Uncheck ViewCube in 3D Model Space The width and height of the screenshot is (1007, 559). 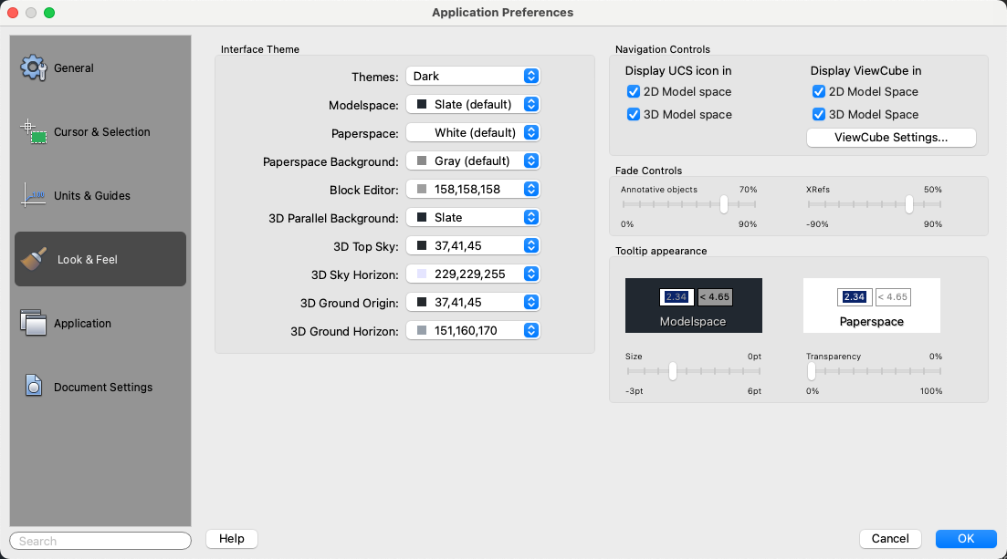click(819, 115)
